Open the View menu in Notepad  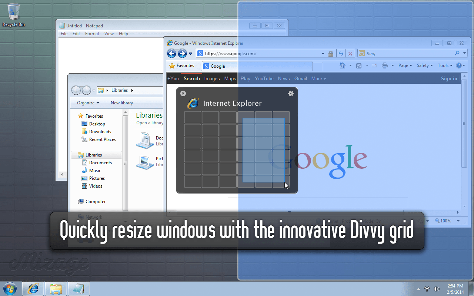109,34
